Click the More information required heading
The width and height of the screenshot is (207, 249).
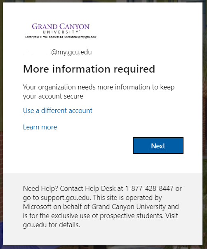[89, 69]
